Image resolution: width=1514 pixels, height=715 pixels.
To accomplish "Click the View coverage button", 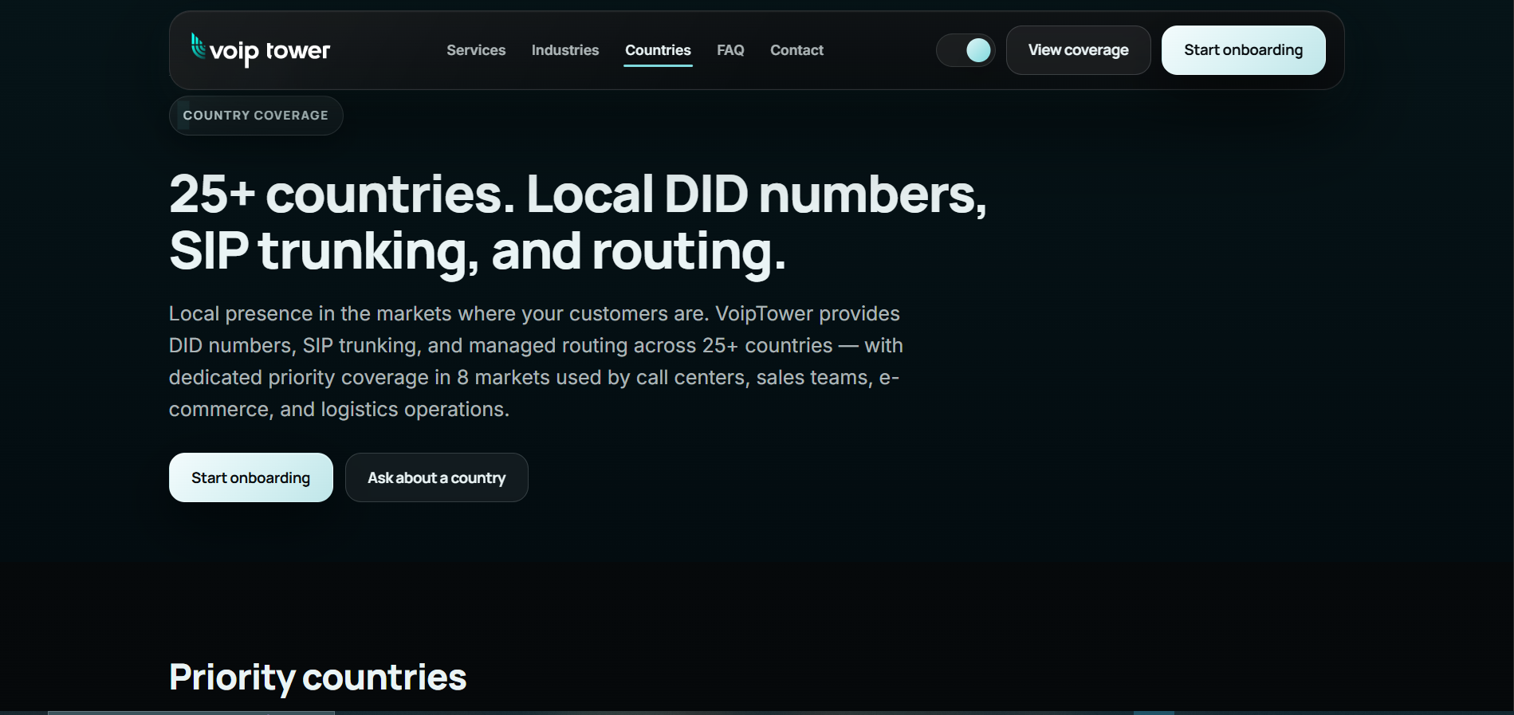I will pyautogui.click(x=1078, y=50).
